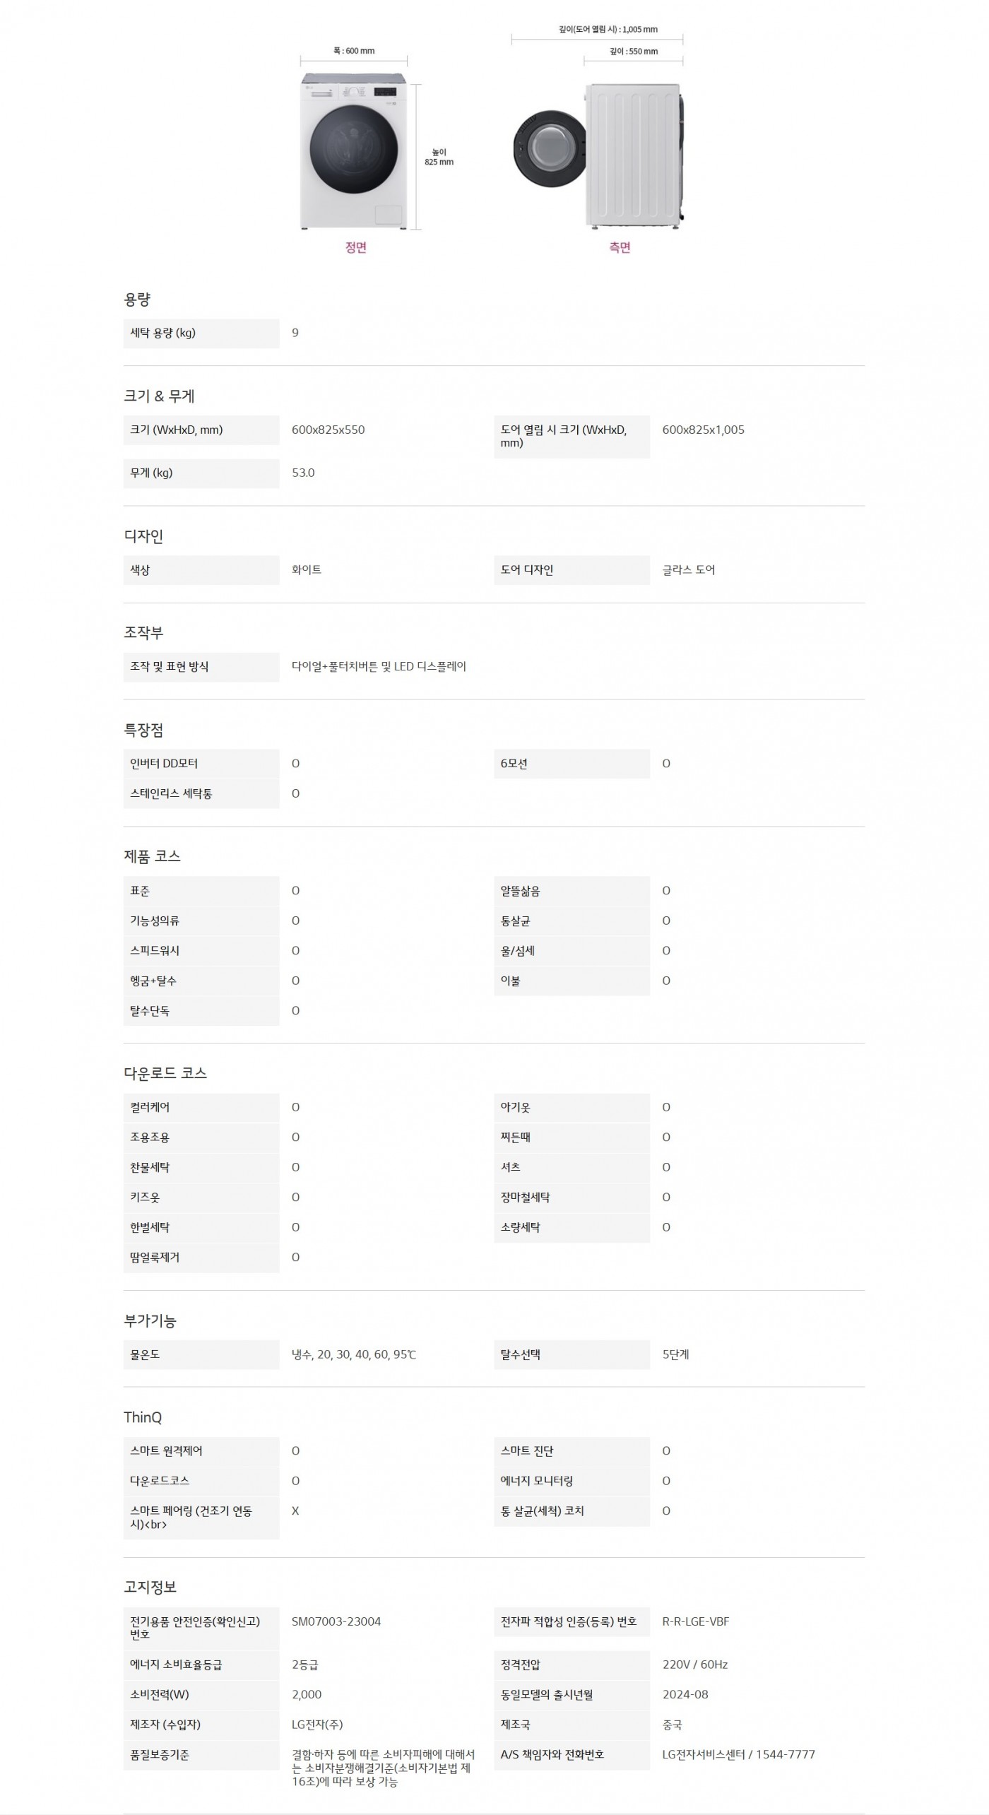The image size is (989, 1815).
Task: Click the front view washing machine image
Action: tap(353, 150)
